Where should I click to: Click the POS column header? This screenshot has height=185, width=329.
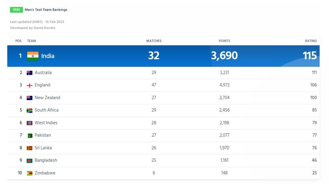[x=18, y=41]
